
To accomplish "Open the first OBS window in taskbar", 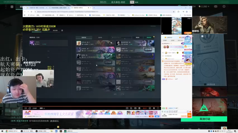I will tap(27, 131).
